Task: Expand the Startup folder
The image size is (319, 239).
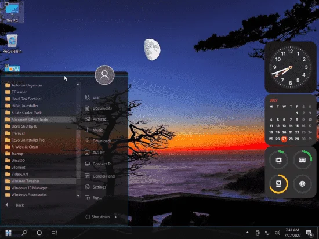Action: (x=40, y=154)
